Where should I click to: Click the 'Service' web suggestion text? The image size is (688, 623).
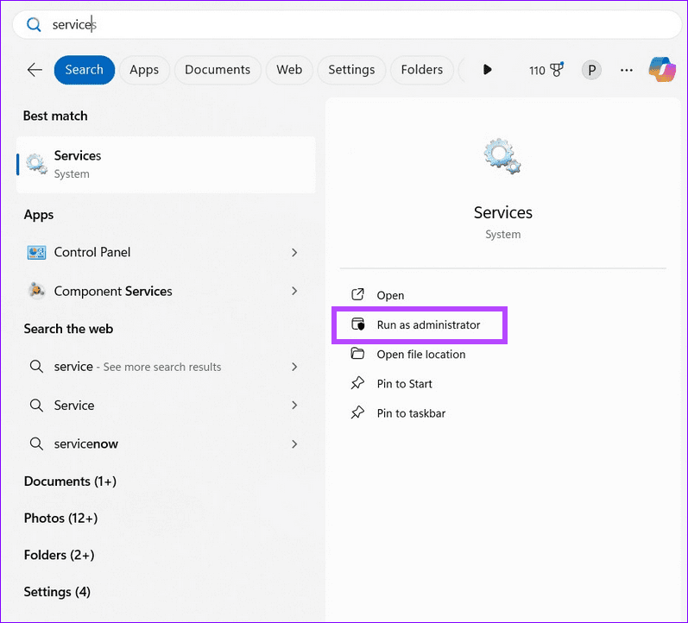click(x=74, y=405)
